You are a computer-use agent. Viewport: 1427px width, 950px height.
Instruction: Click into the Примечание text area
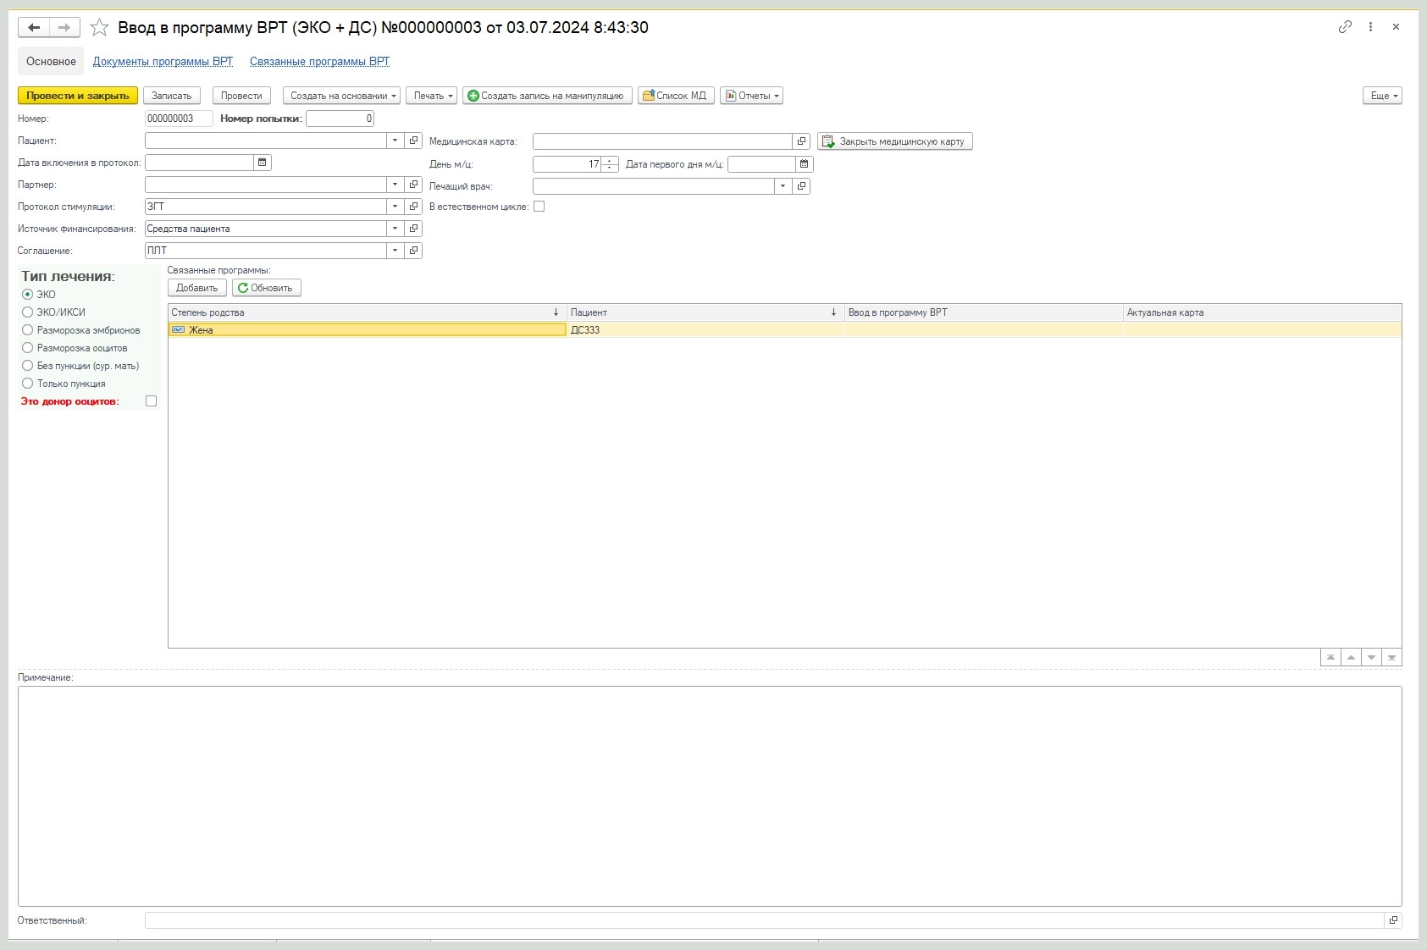[710, 796]
